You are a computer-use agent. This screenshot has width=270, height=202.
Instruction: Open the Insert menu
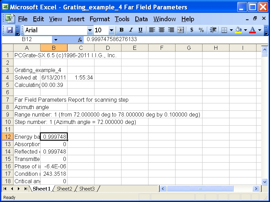point(76,19)
